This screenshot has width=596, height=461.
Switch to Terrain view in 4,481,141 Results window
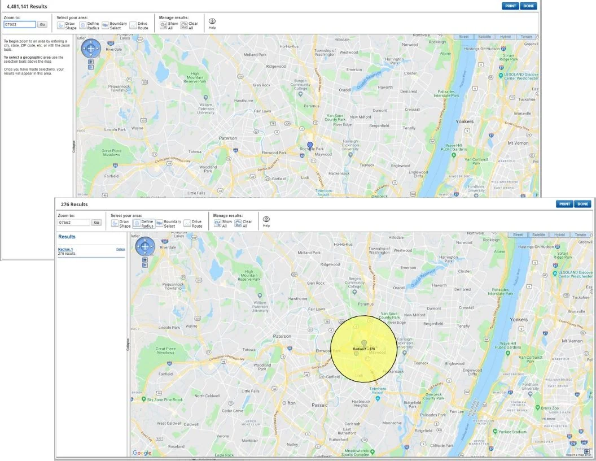[x=526, y=37]
